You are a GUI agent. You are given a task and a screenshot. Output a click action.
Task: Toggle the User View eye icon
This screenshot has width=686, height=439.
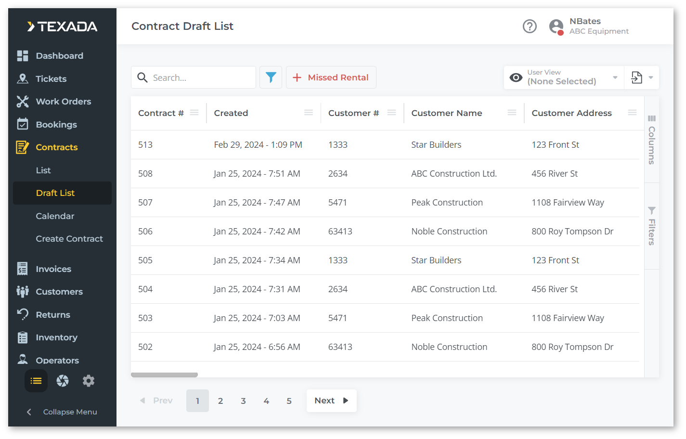click(516, 77)
